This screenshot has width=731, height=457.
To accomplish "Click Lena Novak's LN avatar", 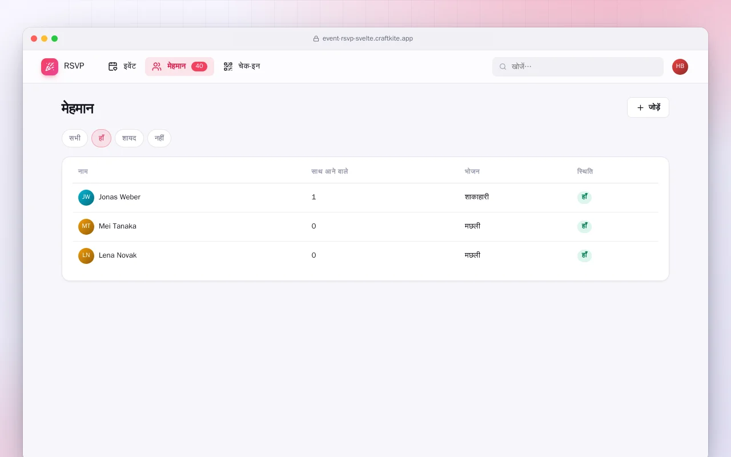I will pos(86,256).
